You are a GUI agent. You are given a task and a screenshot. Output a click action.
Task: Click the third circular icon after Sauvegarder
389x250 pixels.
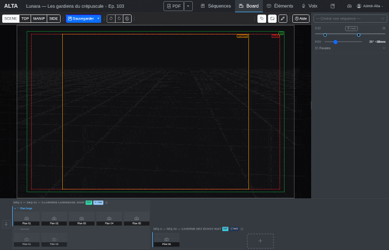click(127, 18)
